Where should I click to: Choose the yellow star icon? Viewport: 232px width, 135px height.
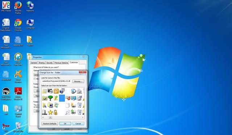tap(50, 112)
